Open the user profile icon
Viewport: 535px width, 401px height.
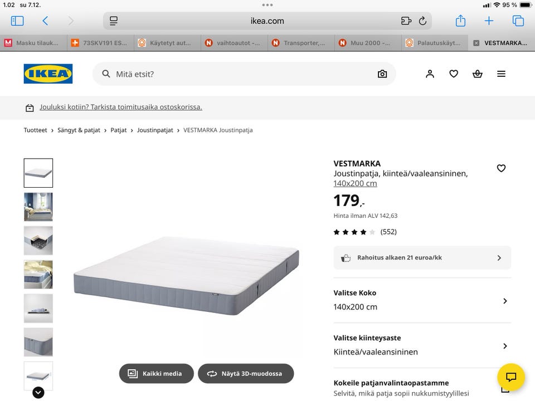(x=430, y=74)
